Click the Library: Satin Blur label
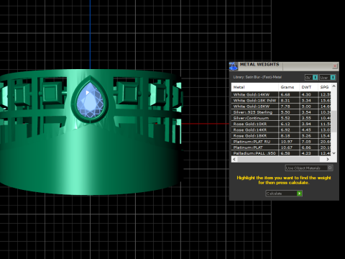 click(257, 77)
